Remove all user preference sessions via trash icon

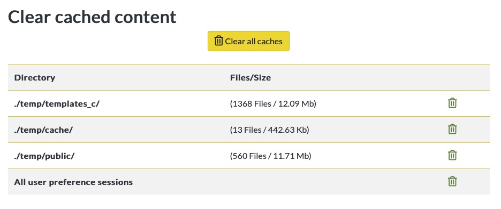click(452, 181)
